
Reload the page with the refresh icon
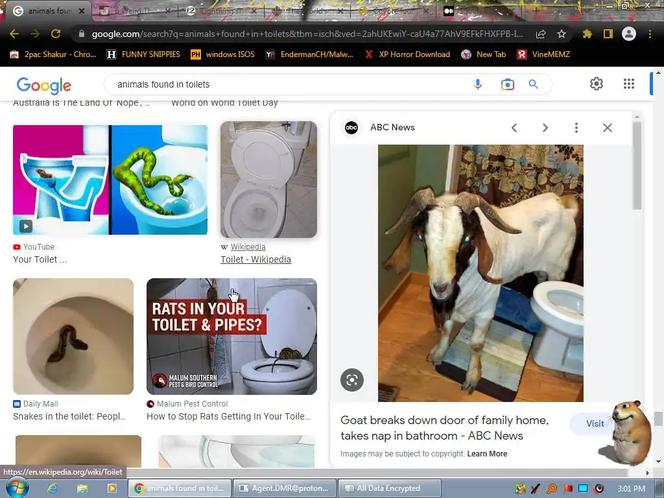[x=56, y=34]
